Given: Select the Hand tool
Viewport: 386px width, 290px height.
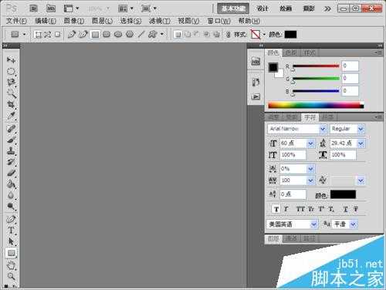Looking at the screenshot, I should coord(11,265).
